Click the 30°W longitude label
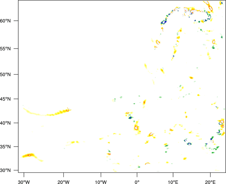 pyautogui.click(x=24, y=182)
